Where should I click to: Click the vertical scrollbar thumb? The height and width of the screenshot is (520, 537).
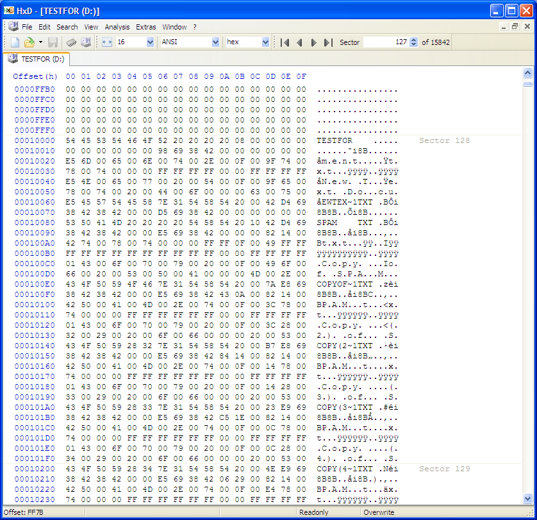pos(528,84)
